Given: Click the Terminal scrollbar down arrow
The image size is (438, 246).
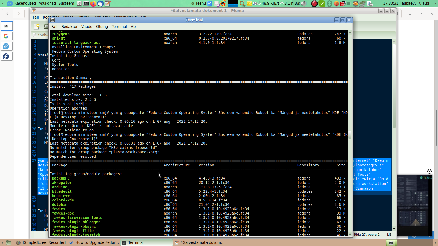Looking at the screenshot, I should coord(350,235).
